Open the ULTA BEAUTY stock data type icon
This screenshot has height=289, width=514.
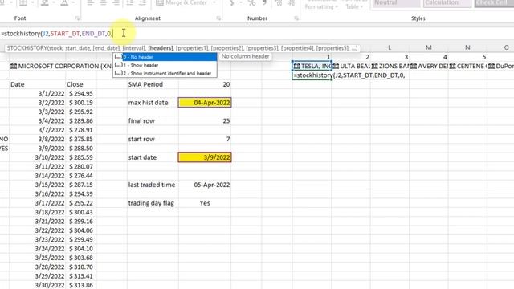coord(336,66)
